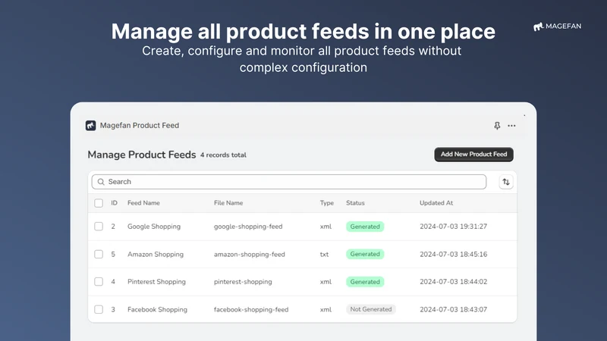The width and height of the screenshot is (607, 341).
Task: Click the sort arrows icon beside search
Action: [x=506, y=182]
